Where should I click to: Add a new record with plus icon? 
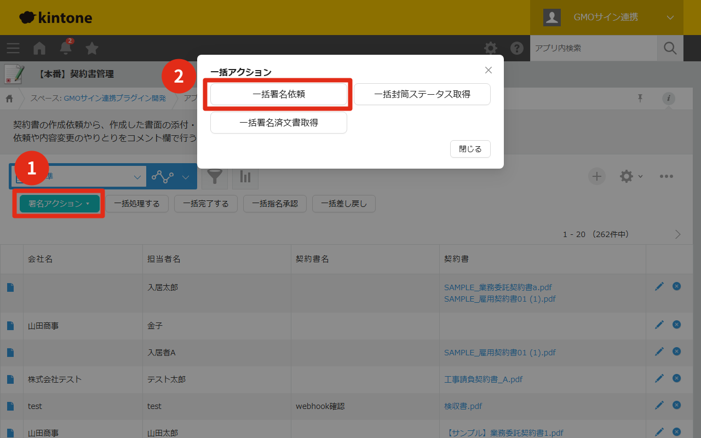597,176
